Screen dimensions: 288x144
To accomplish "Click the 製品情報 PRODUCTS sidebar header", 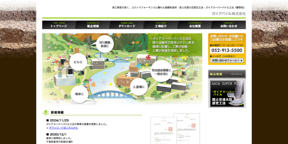I will click(227, 74).
